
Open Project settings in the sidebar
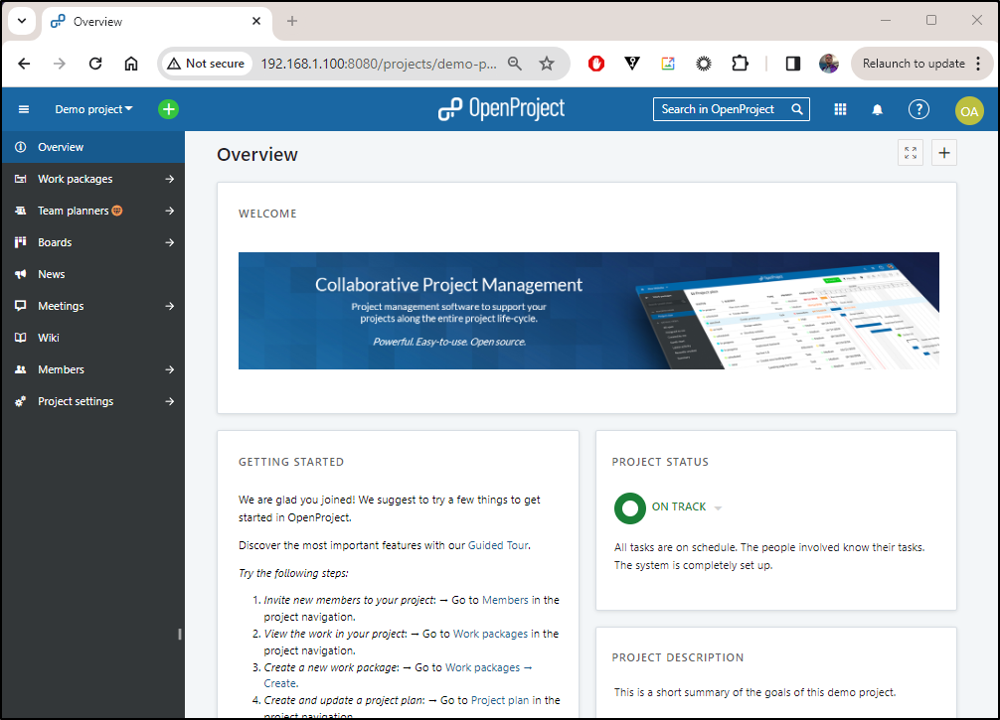pyautogui.click(x=76, y=402)
